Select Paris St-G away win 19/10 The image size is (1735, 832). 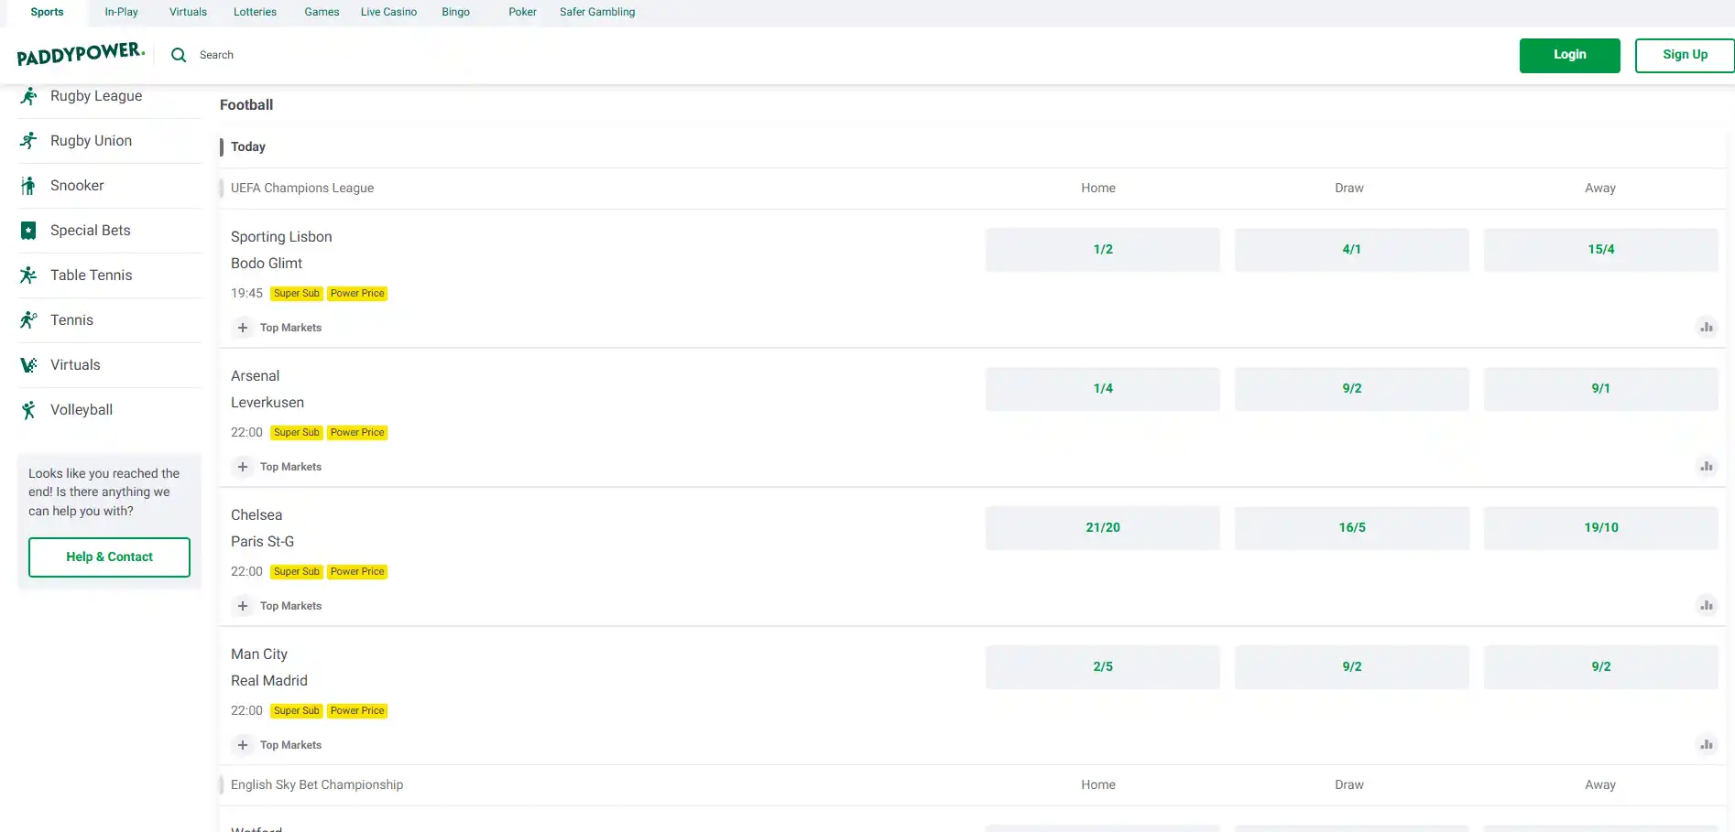(1601, 528)
